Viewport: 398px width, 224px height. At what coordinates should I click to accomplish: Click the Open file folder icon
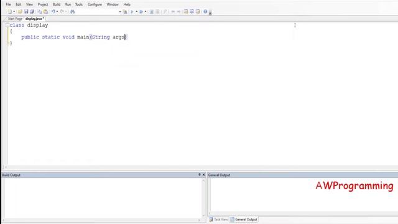click(x=20, y=12)
